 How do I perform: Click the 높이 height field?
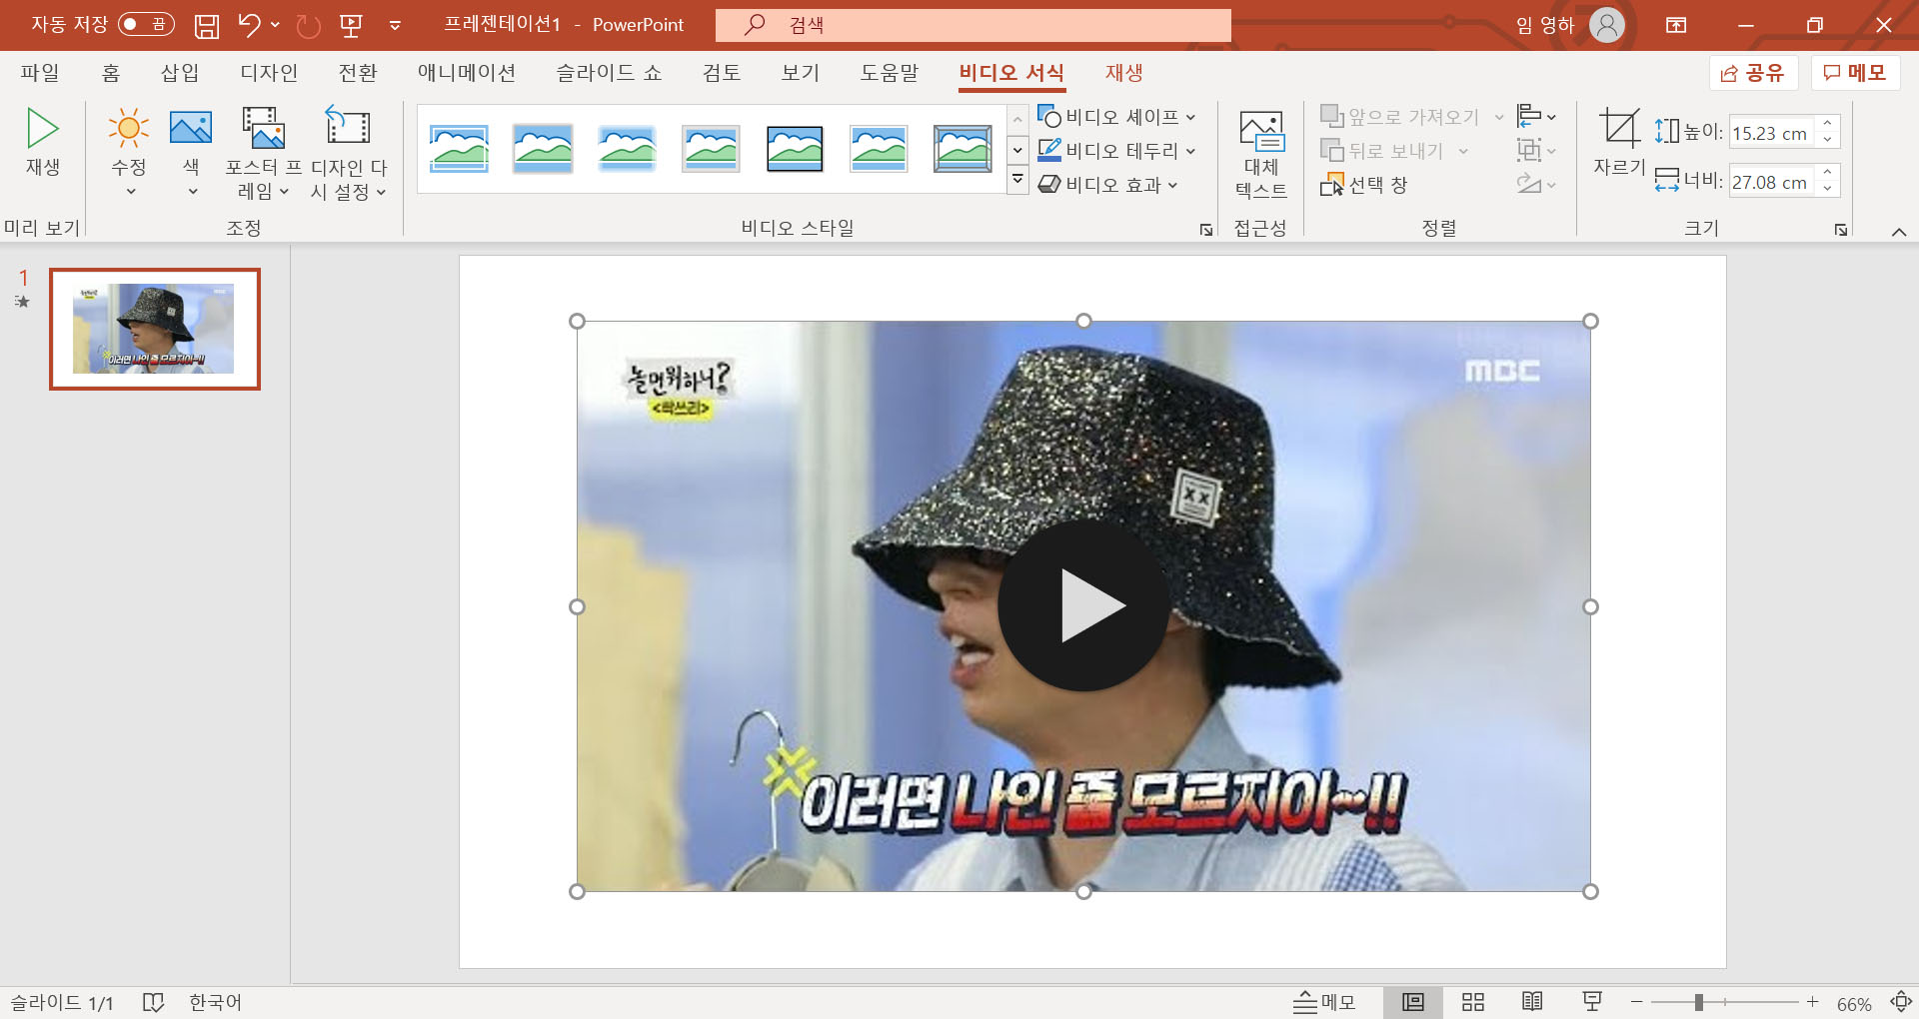tap(1771, 133)
